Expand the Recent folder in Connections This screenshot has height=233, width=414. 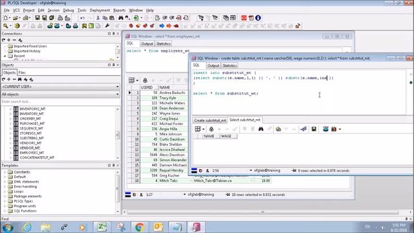pos(5,56)
